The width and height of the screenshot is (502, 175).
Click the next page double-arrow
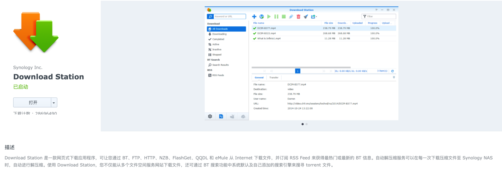pos(324,71)
